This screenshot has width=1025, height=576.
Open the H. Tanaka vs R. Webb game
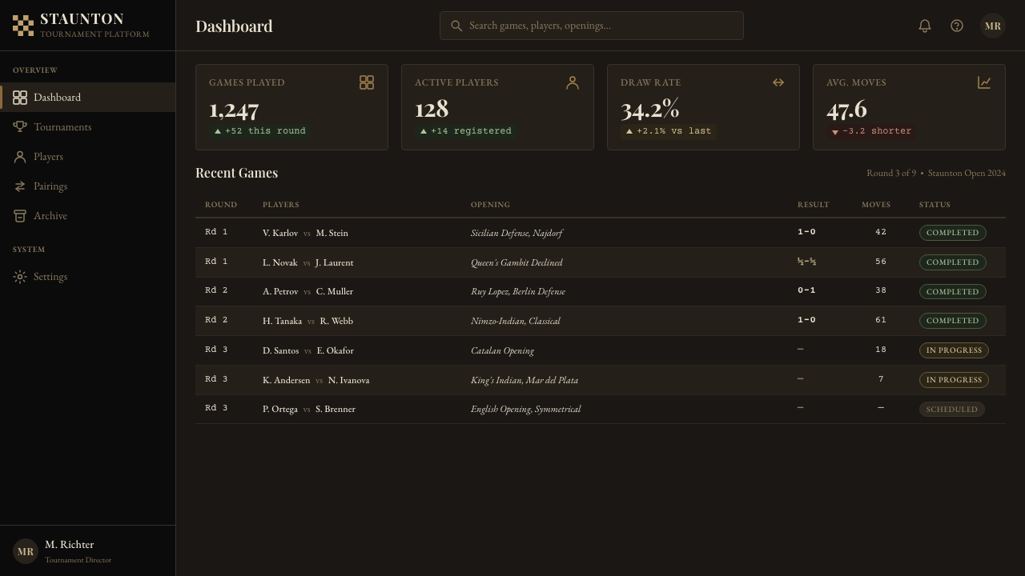pyautogui.click(x=601, y=321)
